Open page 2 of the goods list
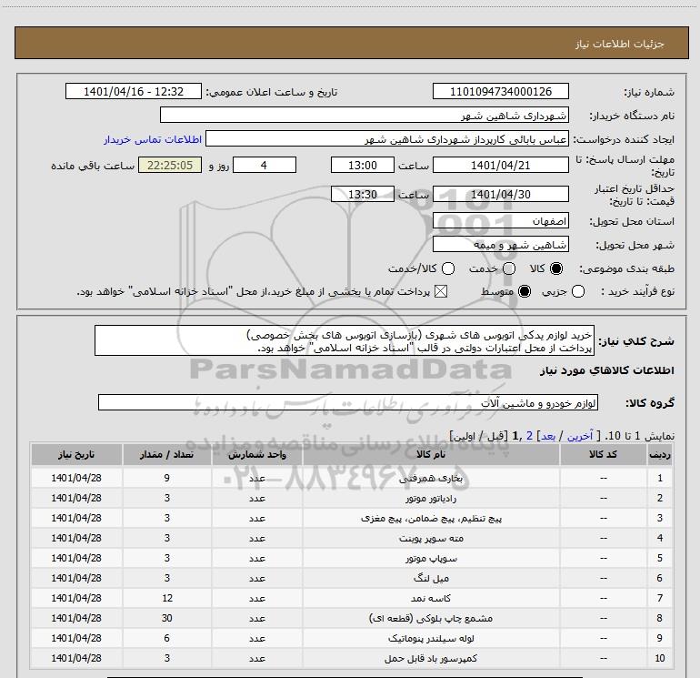The height and width of the screenshot is (678, 700). coord(529,436)
